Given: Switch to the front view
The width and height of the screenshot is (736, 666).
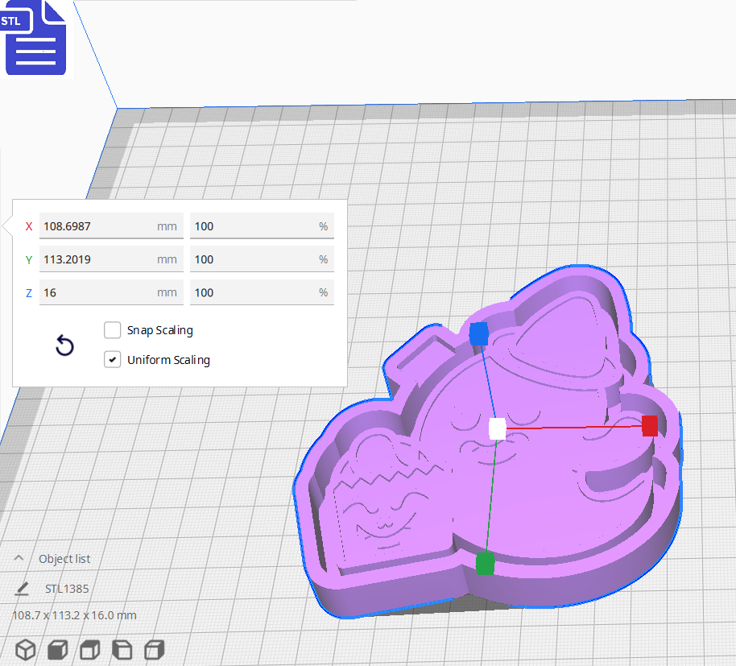Looking at the screenshot, I should click(57, 649).
